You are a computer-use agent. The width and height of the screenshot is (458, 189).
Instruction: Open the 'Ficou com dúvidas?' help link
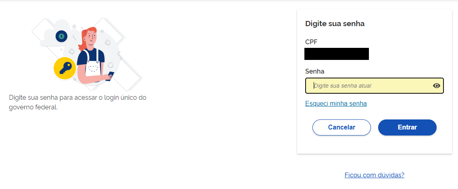point(375,175)
